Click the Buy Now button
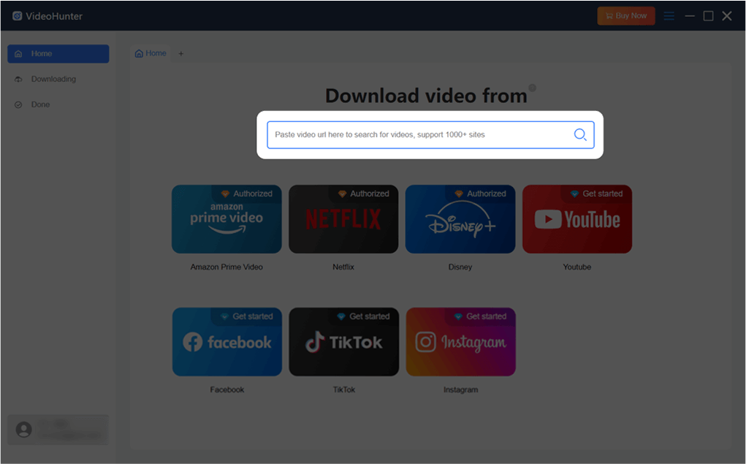Viewport: 746px width, 464px height. click(626, 15)
